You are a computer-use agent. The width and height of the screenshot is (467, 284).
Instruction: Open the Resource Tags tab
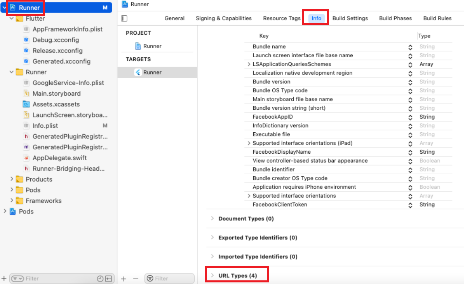[x=282, y=18]
